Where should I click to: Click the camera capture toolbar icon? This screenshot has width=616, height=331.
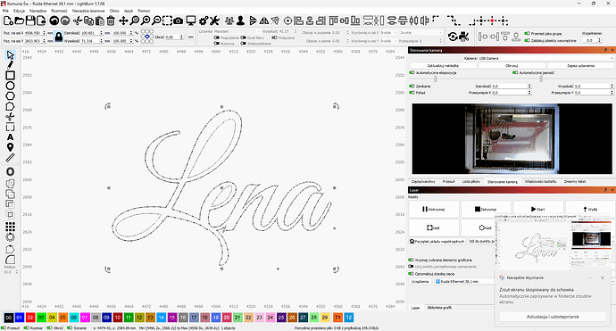(179, 21)
